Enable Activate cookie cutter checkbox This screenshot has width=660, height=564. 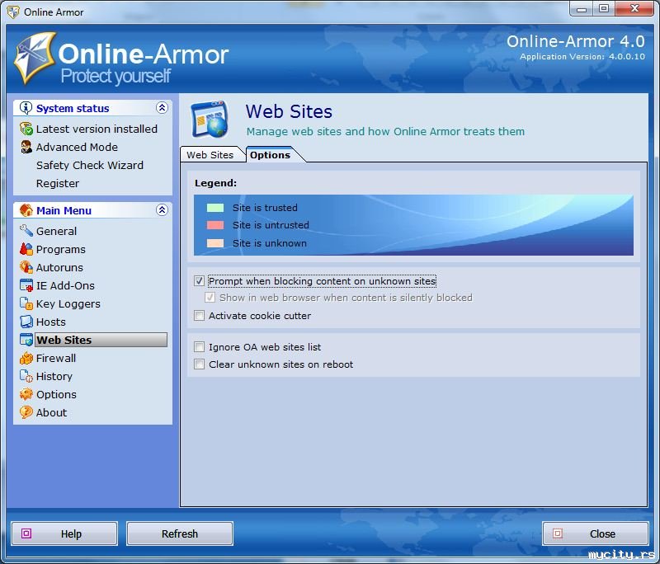tap(199, 316)
